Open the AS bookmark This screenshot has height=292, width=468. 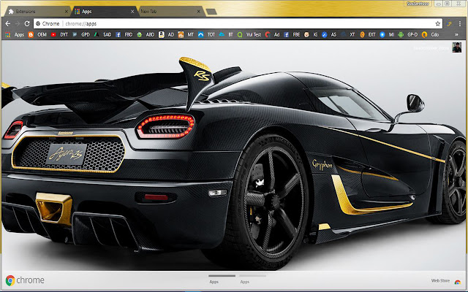(x=330, y=35)
